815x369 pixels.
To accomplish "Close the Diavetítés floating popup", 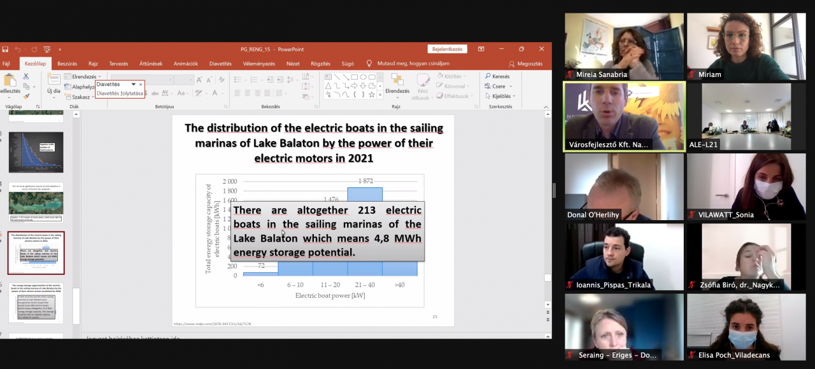I will point(141,84).
